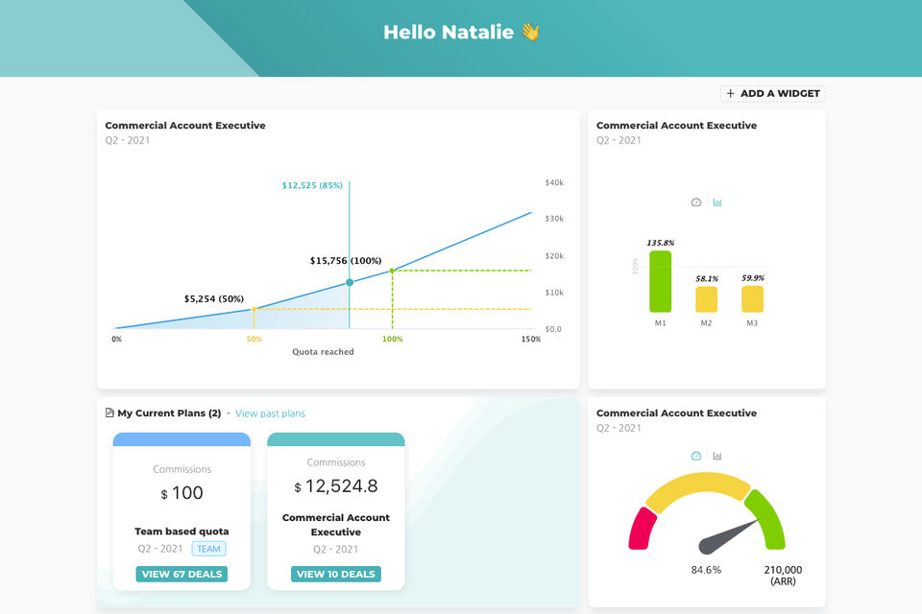
Task: Click the "$15,756 (100%)" label
Action: pos(346,261)
